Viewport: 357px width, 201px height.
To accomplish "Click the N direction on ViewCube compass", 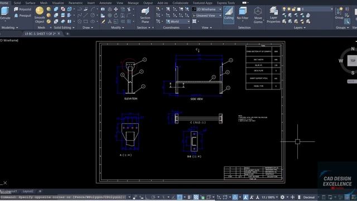I will [x=353, y=49].
